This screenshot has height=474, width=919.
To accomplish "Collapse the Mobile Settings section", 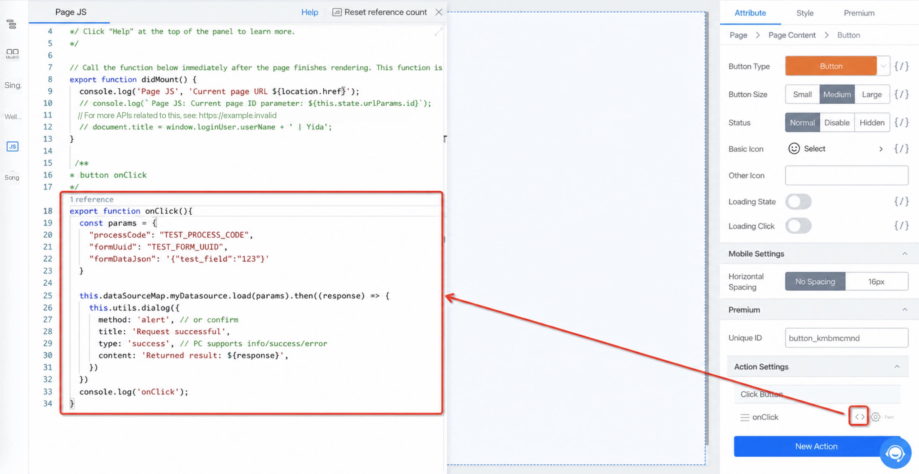I will pos(905,254).
